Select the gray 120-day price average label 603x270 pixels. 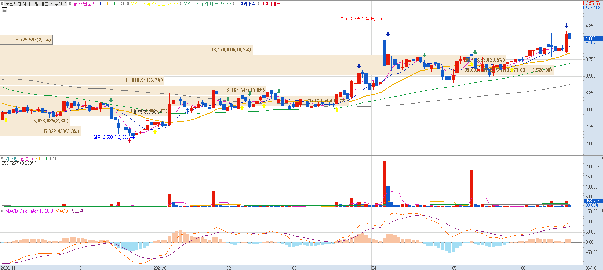[x=122, y=3]
